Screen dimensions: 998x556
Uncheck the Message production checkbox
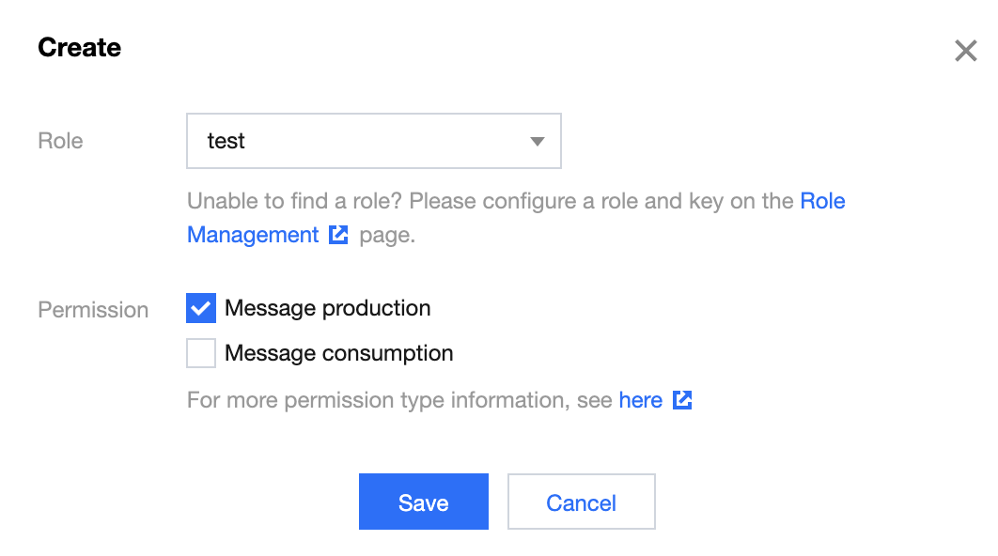(201, 308)
